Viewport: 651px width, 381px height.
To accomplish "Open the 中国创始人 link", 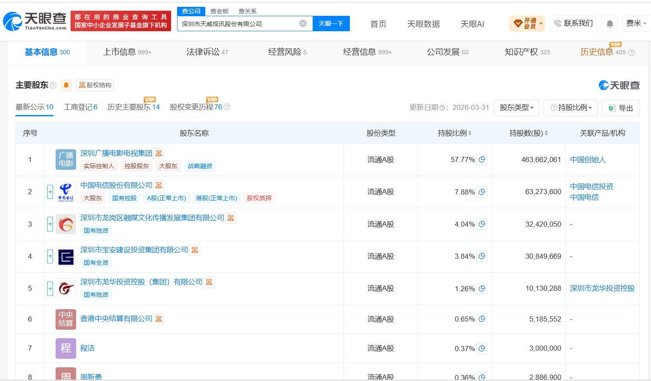I will (588, 159).
